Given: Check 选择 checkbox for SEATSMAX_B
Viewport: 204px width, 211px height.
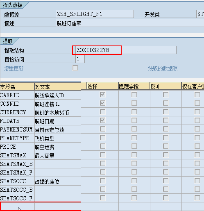Looking at the screenshot, I should click(x=102, y=163).
